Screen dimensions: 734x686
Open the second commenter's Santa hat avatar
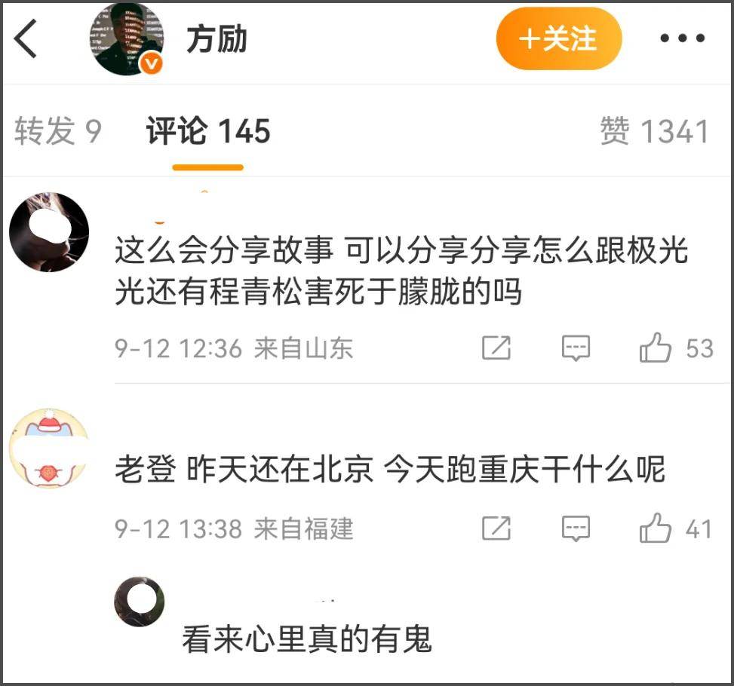(49, 449)
